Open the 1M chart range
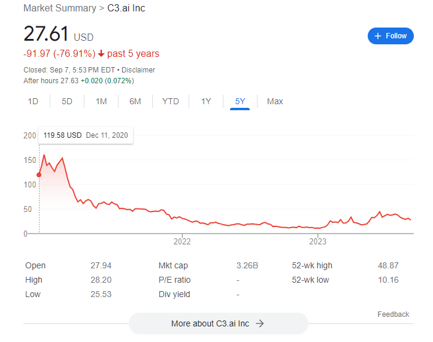The image size is (433, 342). click(x=101, y=101)
